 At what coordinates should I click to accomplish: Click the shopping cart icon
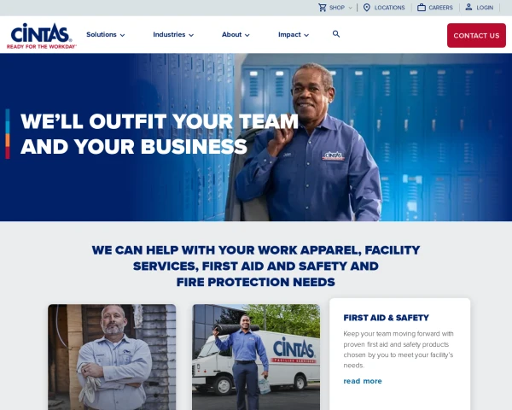pos(323,8)
